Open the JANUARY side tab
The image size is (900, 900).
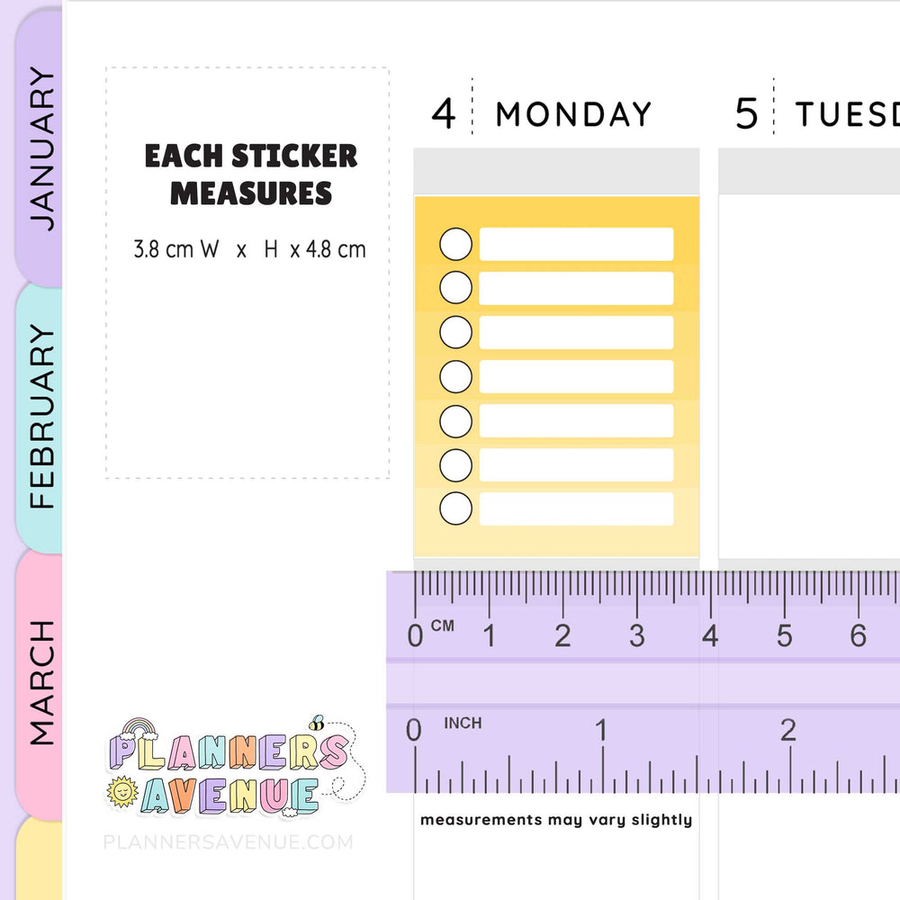pyautogui.click(x=40, y=148)
